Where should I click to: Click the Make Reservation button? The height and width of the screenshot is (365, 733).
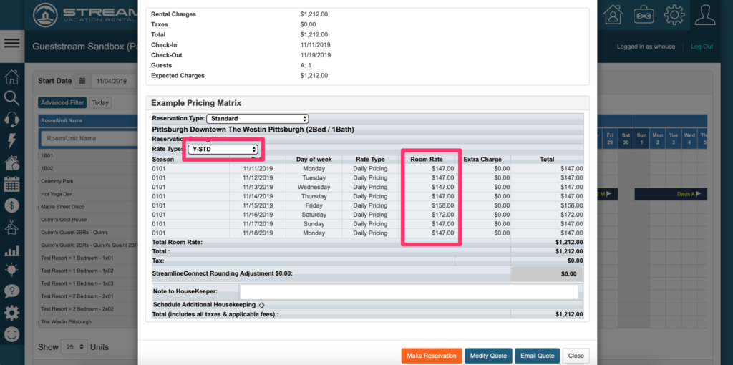click(x=432, y=356)
